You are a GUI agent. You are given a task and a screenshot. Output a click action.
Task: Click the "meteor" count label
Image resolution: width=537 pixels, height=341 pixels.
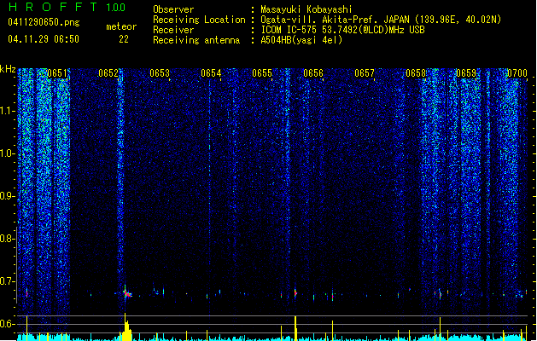click(x=121, y=26)
